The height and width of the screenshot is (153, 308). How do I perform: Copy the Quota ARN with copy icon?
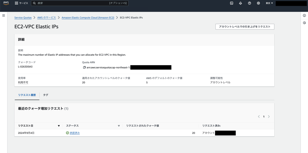click(x=84, y=68)
